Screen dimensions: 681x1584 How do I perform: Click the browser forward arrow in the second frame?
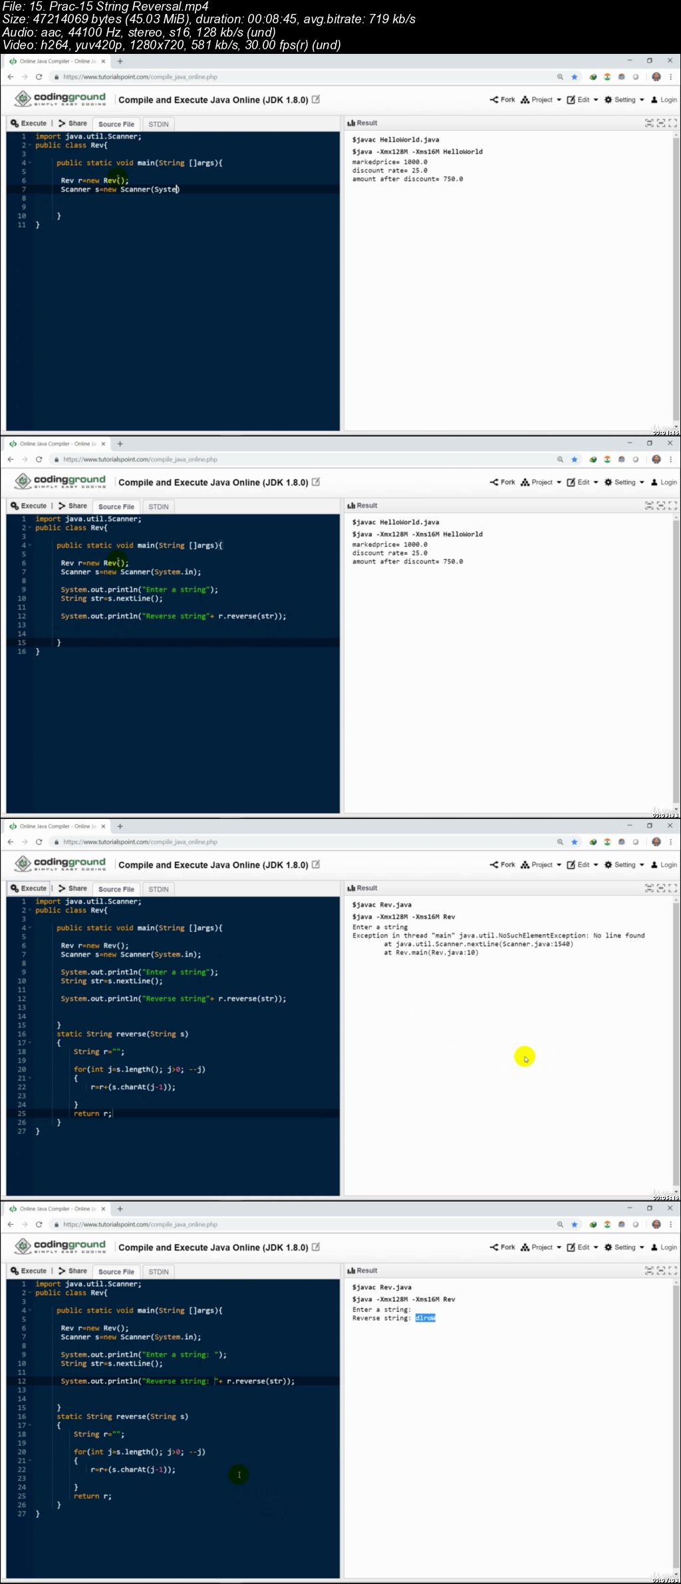point(25,460)
